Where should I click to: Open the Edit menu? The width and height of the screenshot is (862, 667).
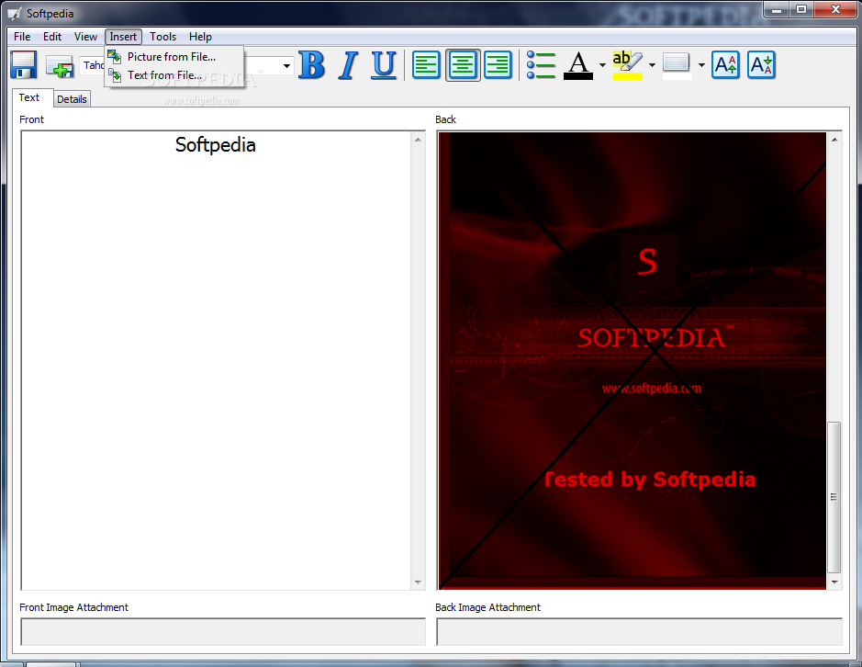coord(52,37)
